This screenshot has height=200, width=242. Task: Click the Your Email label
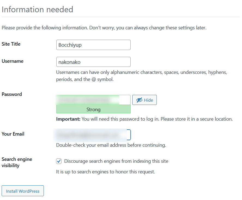(x=13, y=134)
